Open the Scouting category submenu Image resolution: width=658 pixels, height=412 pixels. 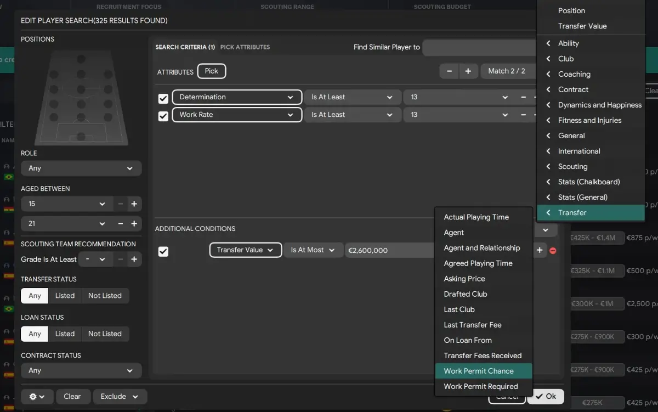591,166
